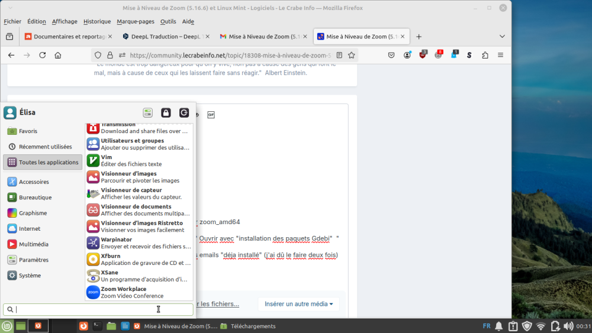Viewport: 592px width, 333px height.
Task: Switch to the DeepL Traduction tab
Action: (x=166, y=37)
